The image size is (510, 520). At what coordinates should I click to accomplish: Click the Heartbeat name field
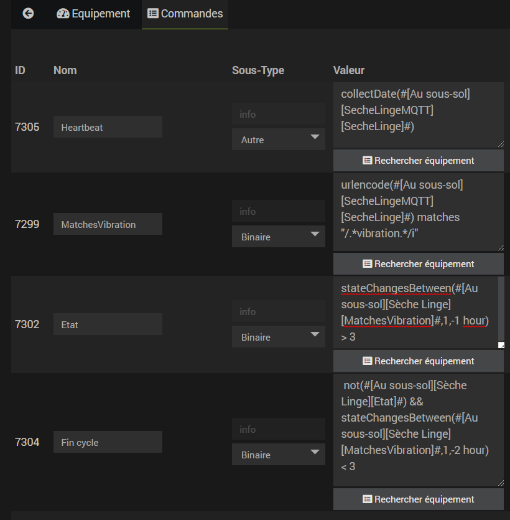click(x=108, y=127)
